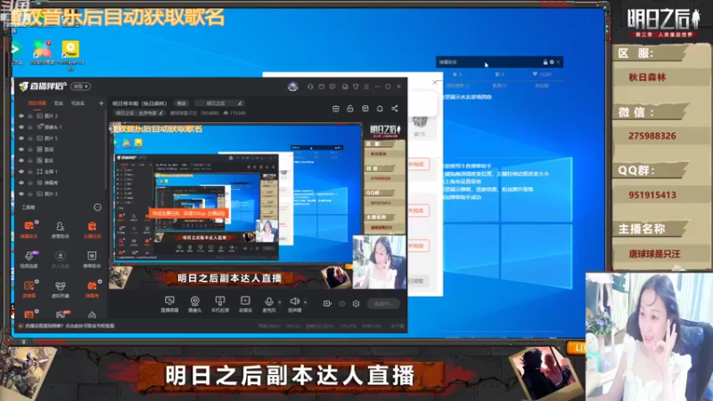Click the user avatar in the title bar
The image size is (713, 401).
293,86
